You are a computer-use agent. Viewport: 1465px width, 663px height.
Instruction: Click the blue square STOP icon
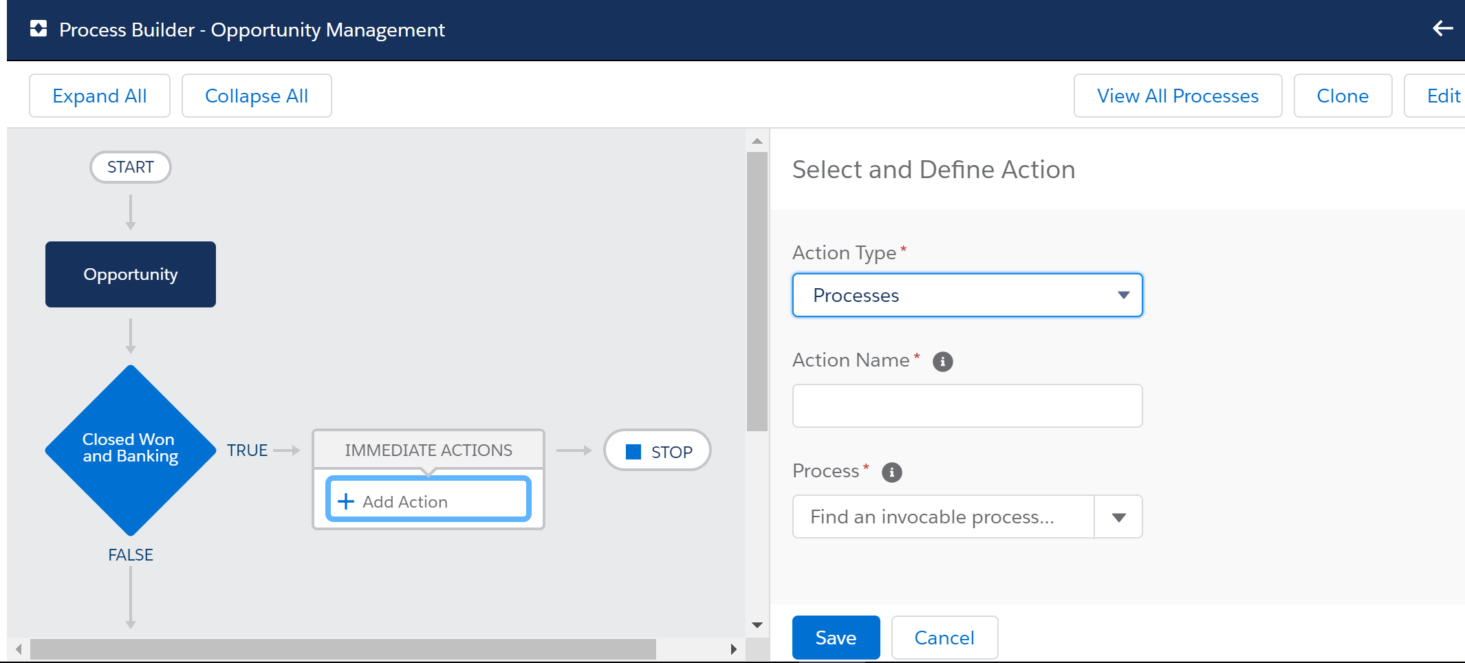coord(633,452)
